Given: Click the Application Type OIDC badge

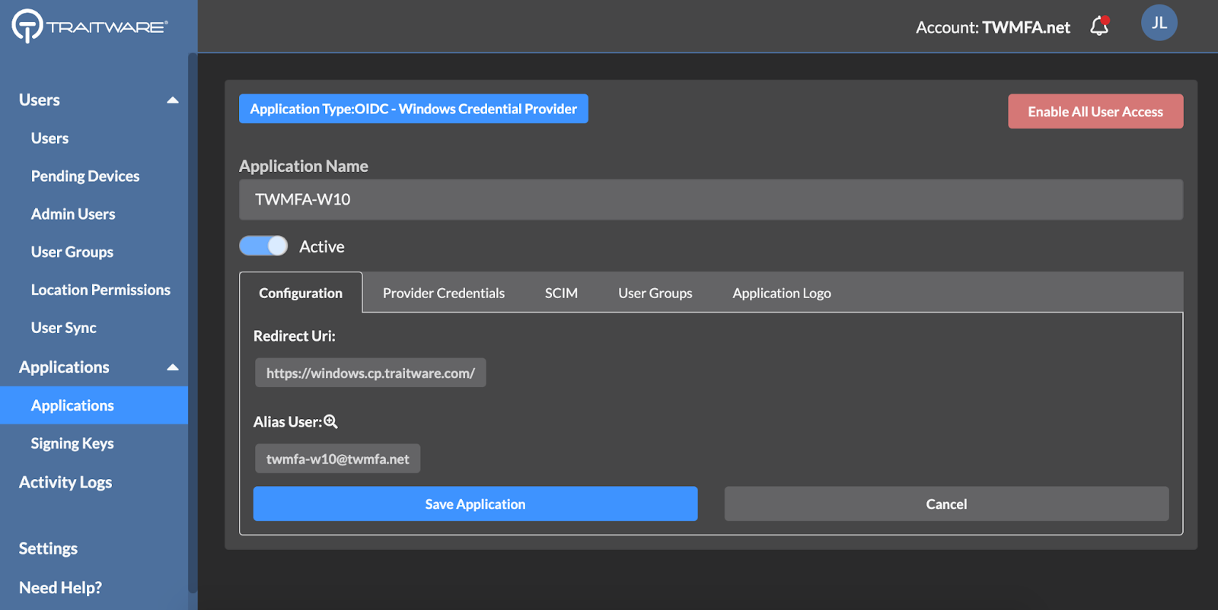Looking at the screenshot, I should [413, 109].
